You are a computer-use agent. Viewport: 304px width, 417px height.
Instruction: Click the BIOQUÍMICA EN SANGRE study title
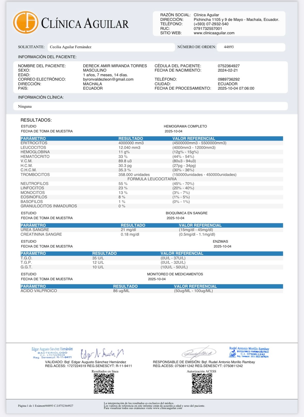pos(186,213)
